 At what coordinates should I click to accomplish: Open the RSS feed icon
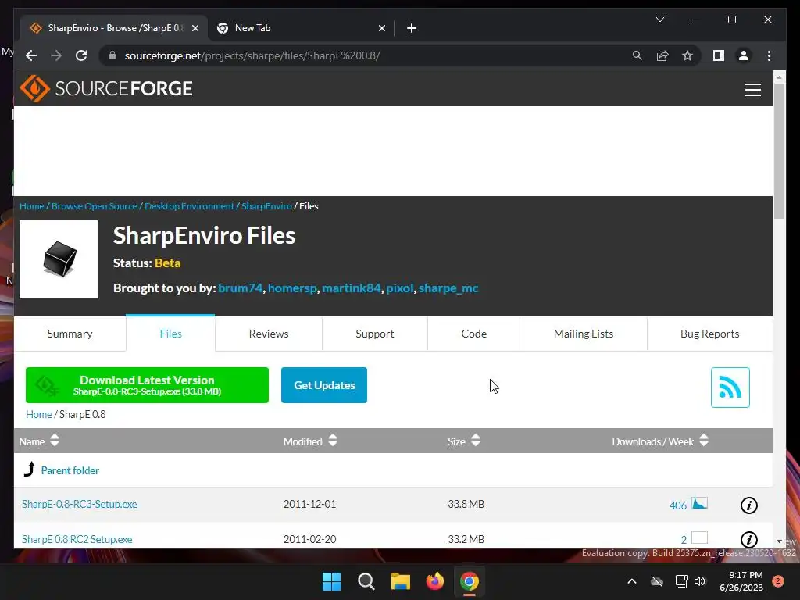pos(730,387)
